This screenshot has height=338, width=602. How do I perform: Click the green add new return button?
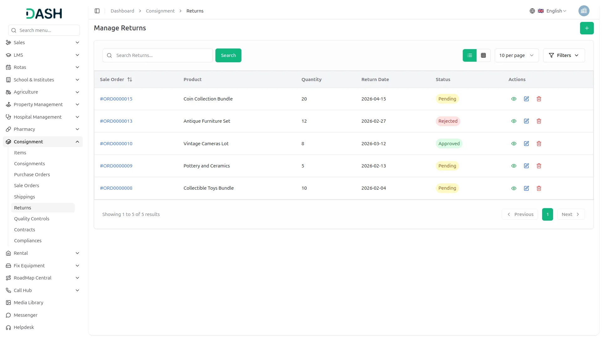[x=587, y=28]
